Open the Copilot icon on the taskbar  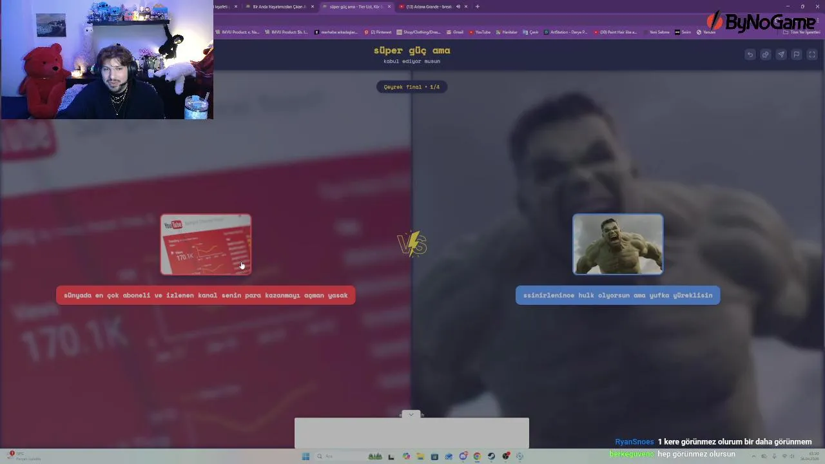[x=406, y=456]
